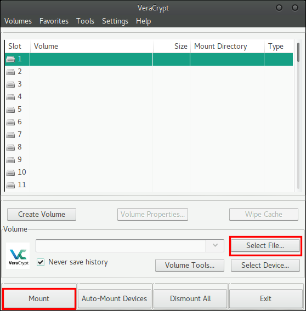
Task: Click the Dismount All button
Action: 190,298
